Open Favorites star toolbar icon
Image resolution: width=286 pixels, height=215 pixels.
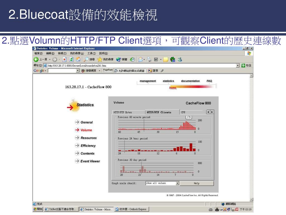click(x=100, y=59)
